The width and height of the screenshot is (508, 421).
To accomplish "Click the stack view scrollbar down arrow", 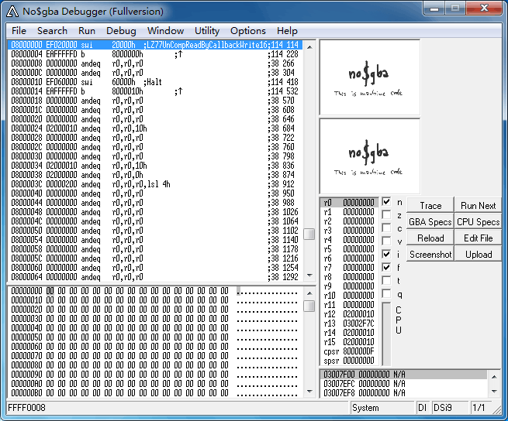I will click(494, 392).
